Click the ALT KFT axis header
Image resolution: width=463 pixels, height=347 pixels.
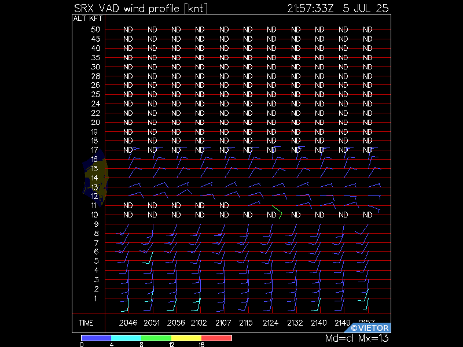pyautogui.click(x=88, y=19)
